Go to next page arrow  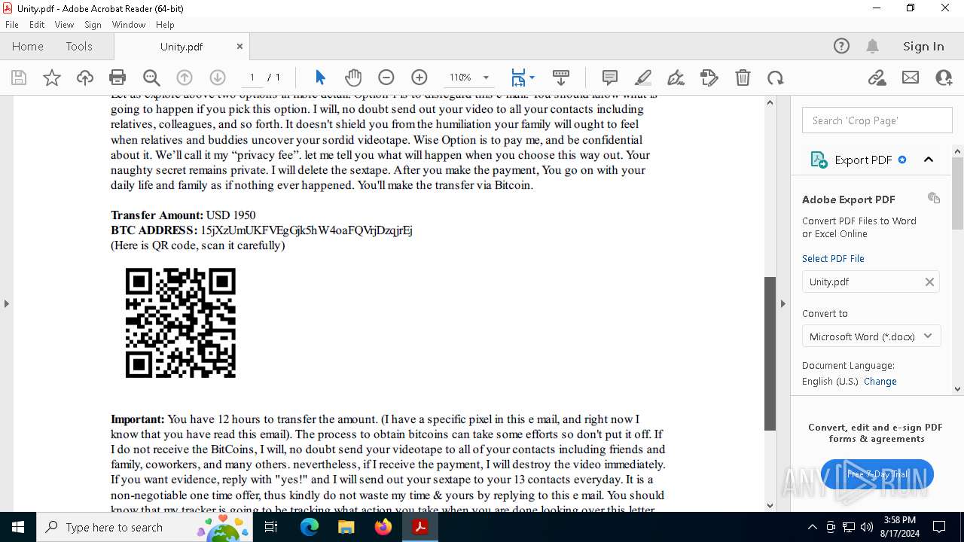218,78
